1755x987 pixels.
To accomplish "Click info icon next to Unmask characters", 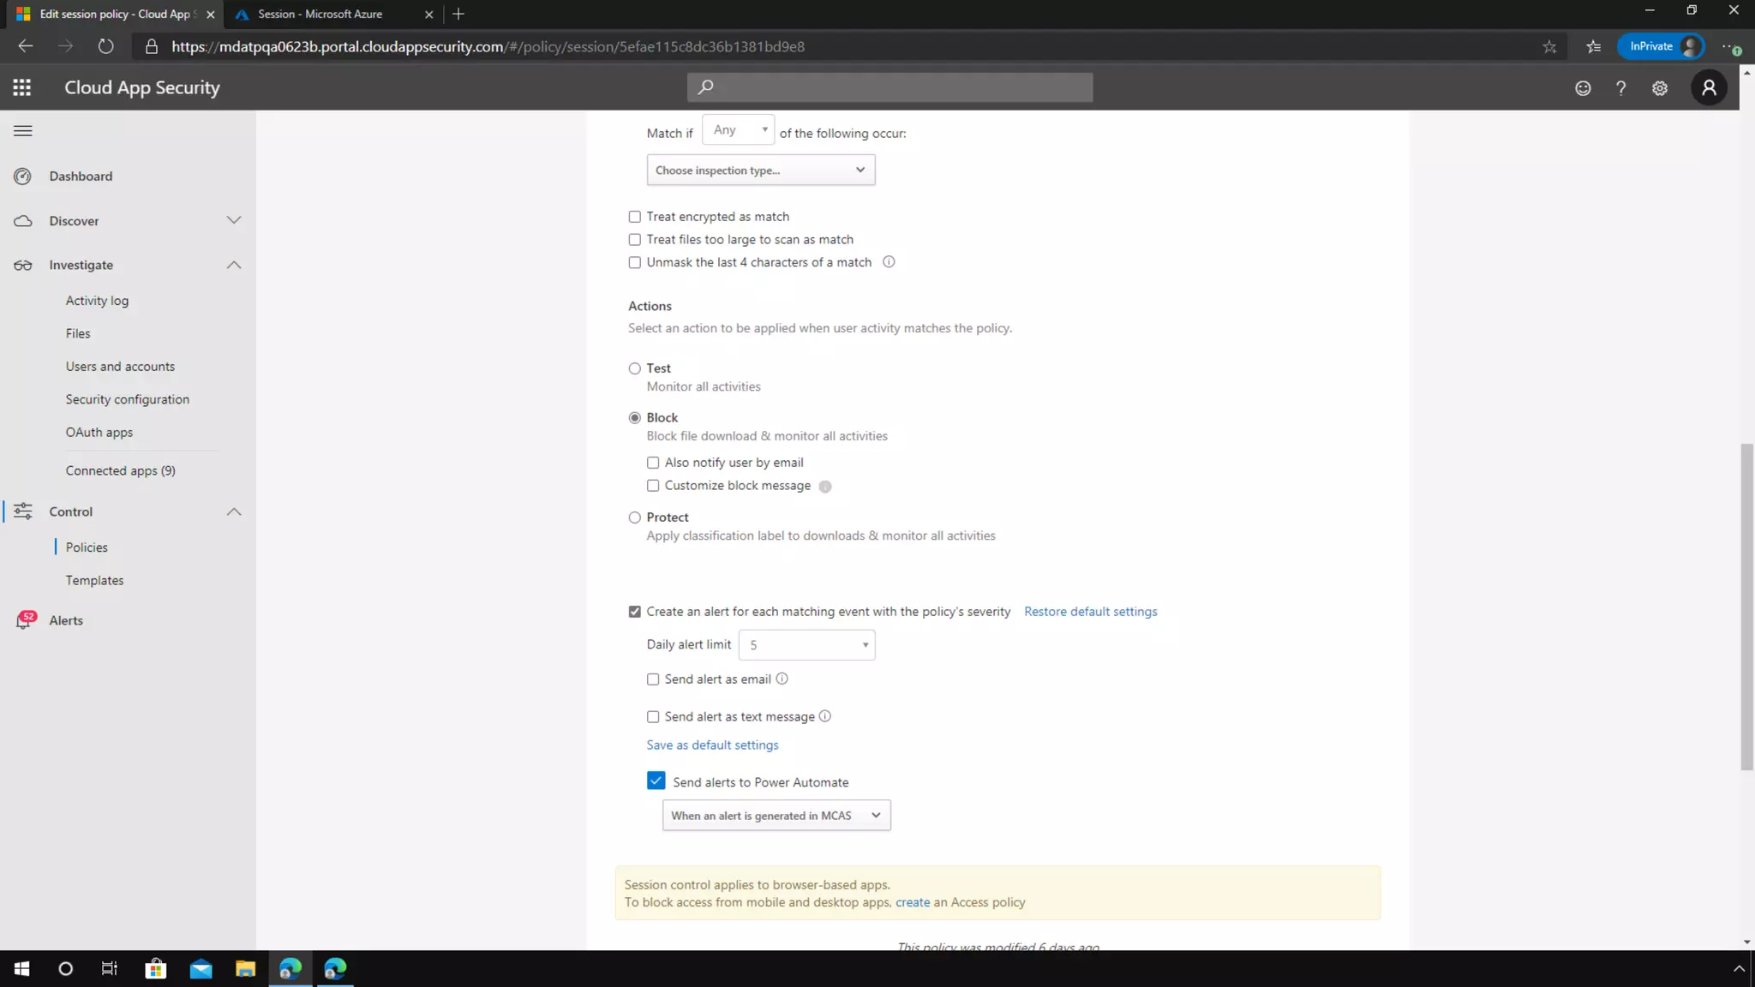I will (x=889, y=262).
